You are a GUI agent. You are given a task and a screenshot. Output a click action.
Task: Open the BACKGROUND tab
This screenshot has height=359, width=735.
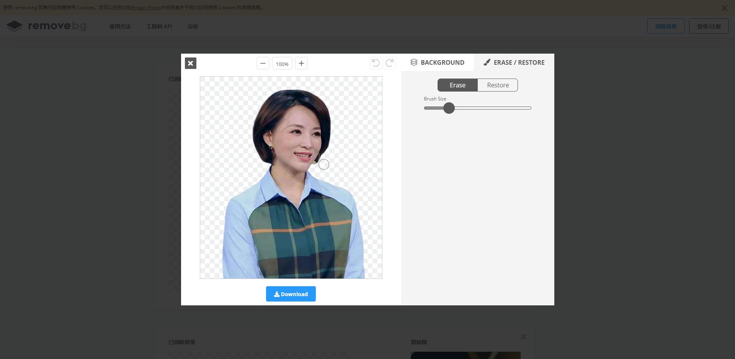[x=437, y=62]
